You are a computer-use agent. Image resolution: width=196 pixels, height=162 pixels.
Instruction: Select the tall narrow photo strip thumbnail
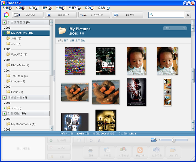pos(167,92)
